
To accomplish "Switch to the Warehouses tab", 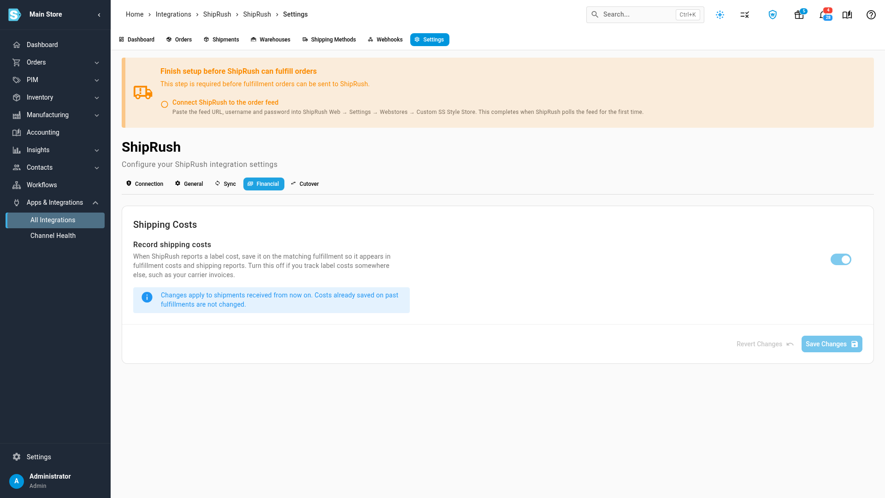I will (271, 40).
